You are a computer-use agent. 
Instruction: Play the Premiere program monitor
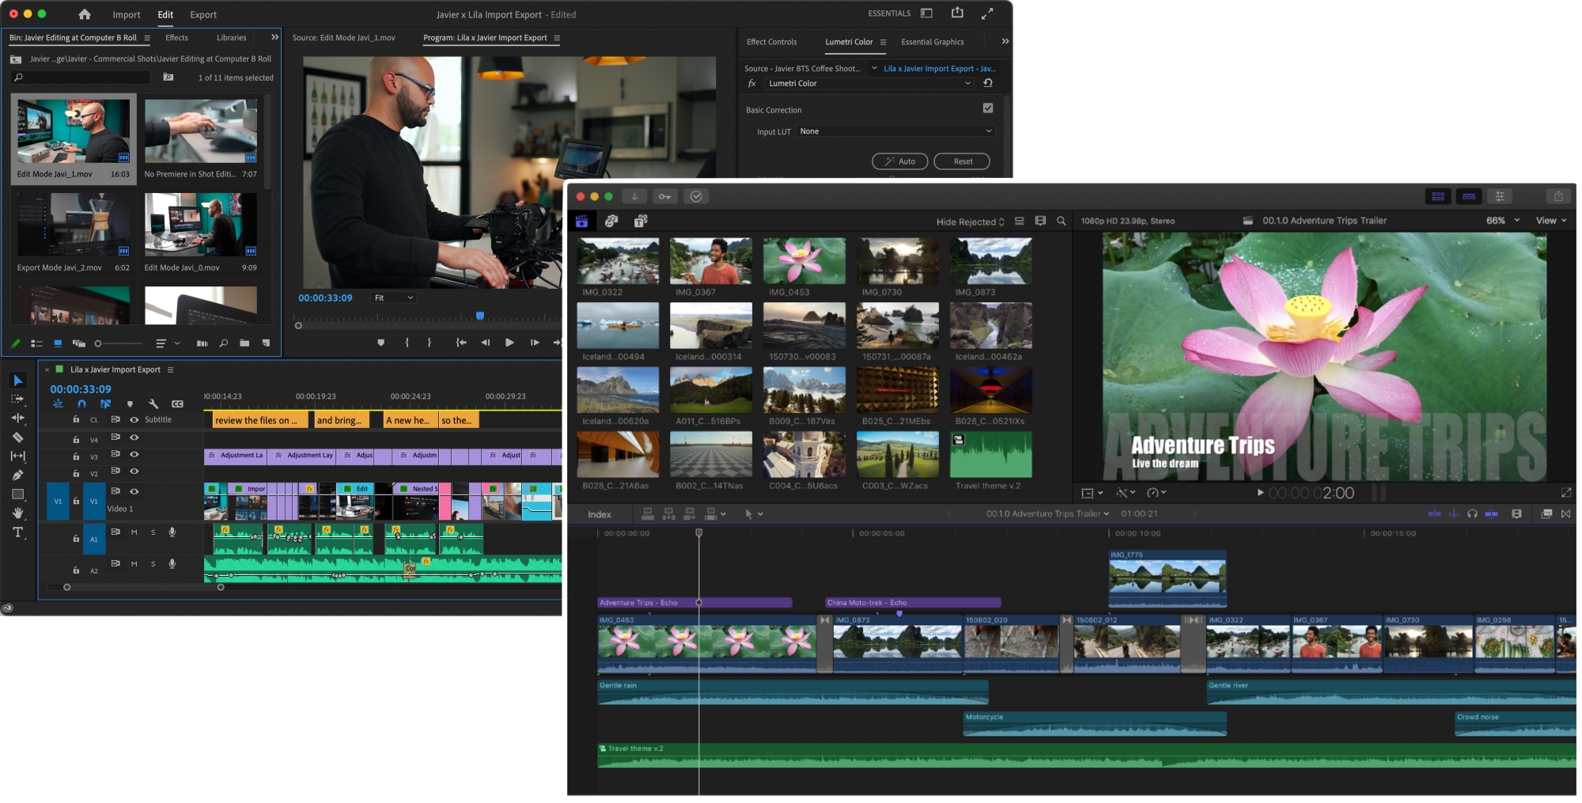click(x=509, y=343)
